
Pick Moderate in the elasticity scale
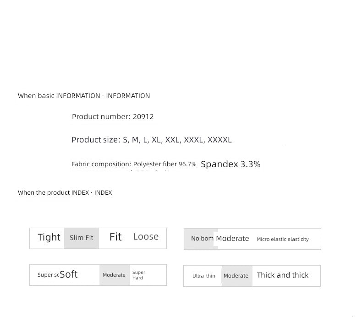pos(232,239)
